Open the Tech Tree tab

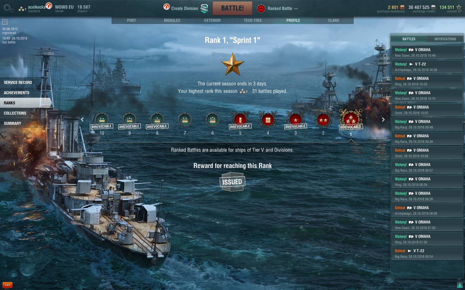tap(253, 20)
